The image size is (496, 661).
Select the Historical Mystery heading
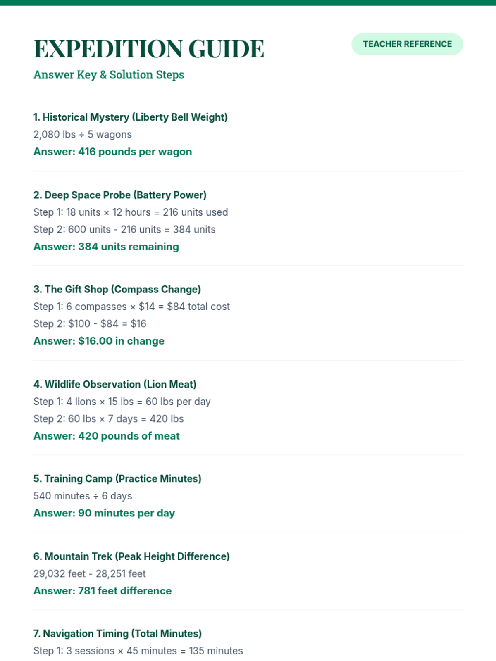click(130, 117)
